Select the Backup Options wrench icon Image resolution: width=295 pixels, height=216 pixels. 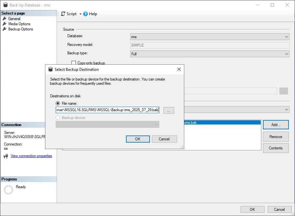4,29
